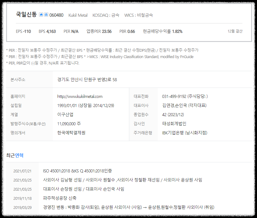The image size is (257, 218).
Task: Click the 경영진 변동 2019/03/29 history entry
Action: tap(129, 207)
